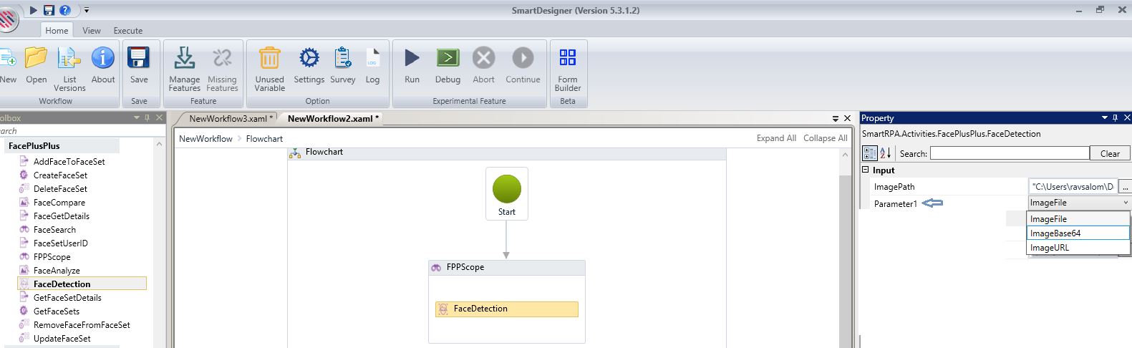
Task: Open the Survey clipboard icon
Action: pyautogui.click(x=343, y=58)
